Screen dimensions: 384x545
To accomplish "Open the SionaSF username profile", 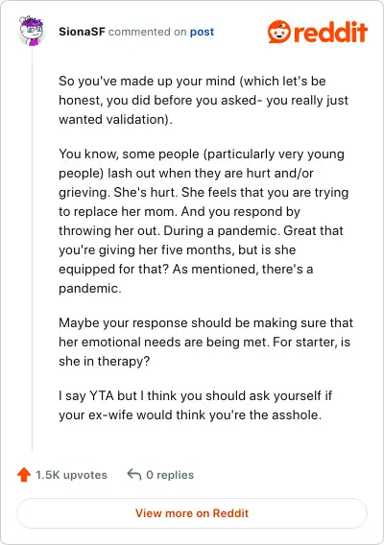I will [x=82, y=32].
